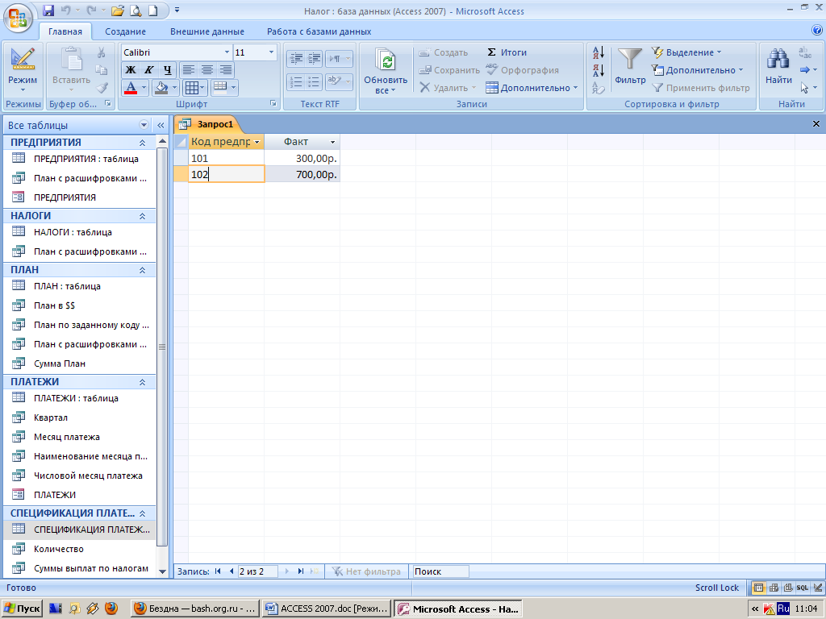
Task: Open Количество query
Action: point(80,549)
